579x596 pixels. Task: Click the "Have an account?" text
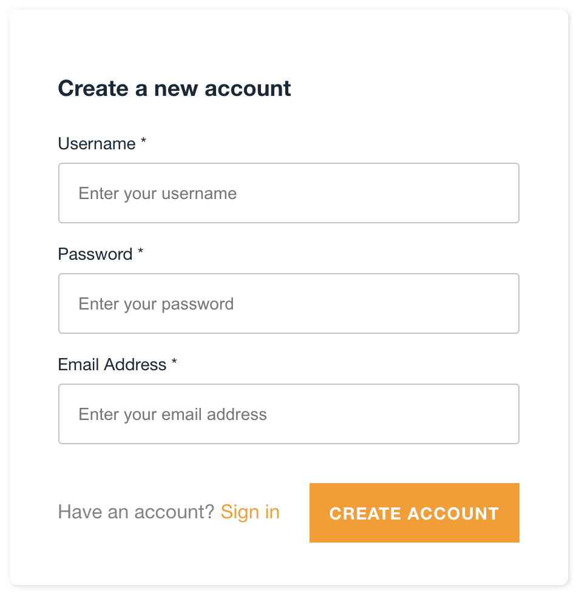tap(136, 512)
